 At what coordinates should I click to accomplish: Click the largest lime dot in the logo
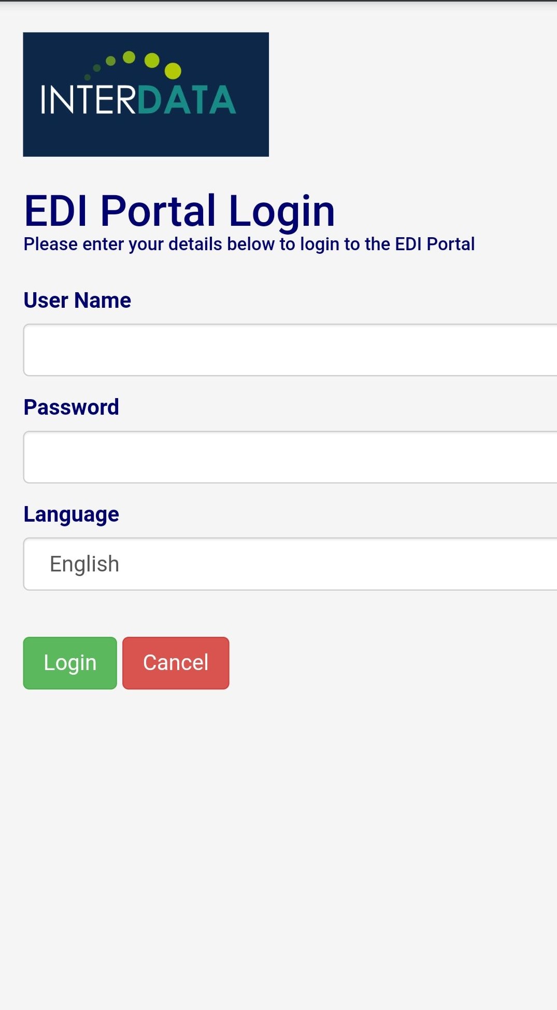pyautogui.click(x=173, y=71)
